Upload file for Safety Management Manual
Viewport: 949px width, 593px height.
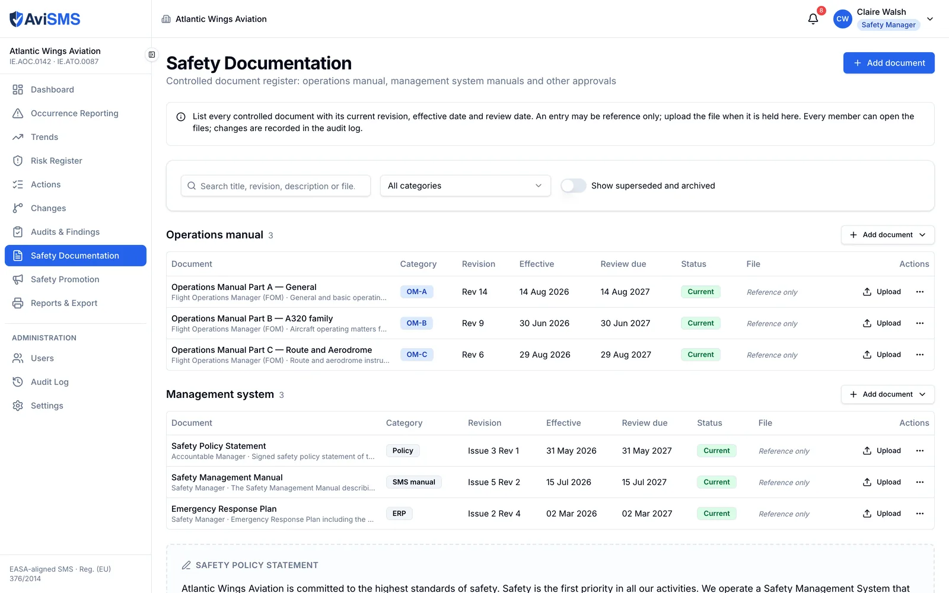pos(881,482)
